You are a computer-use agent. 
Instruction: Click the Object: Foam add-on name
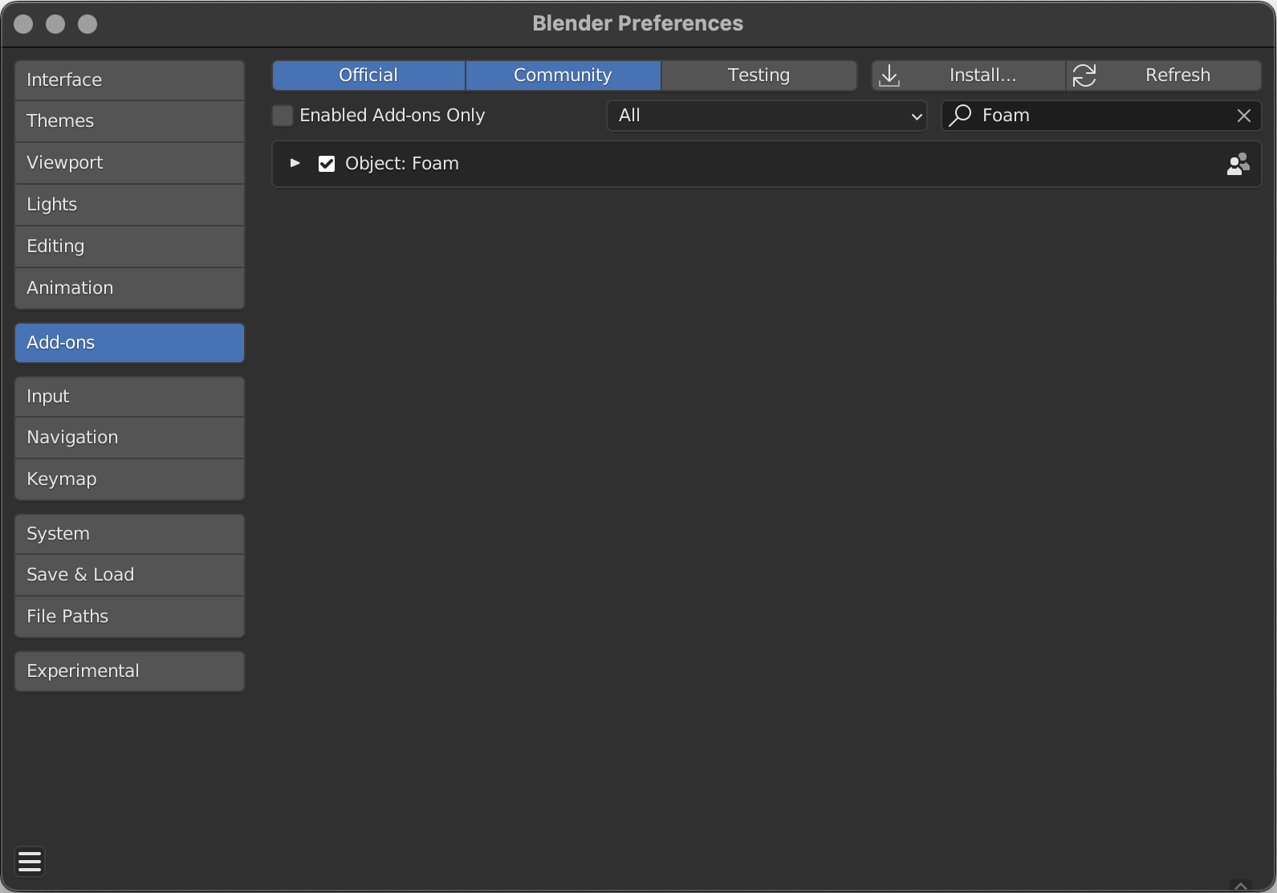coord(402,164)
